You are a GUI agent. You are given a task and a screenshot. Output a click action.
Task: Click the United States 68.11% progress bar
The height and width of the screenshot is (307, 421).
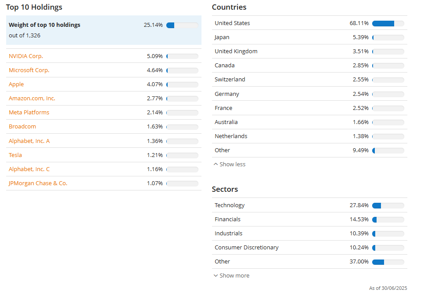click(388, 23)
